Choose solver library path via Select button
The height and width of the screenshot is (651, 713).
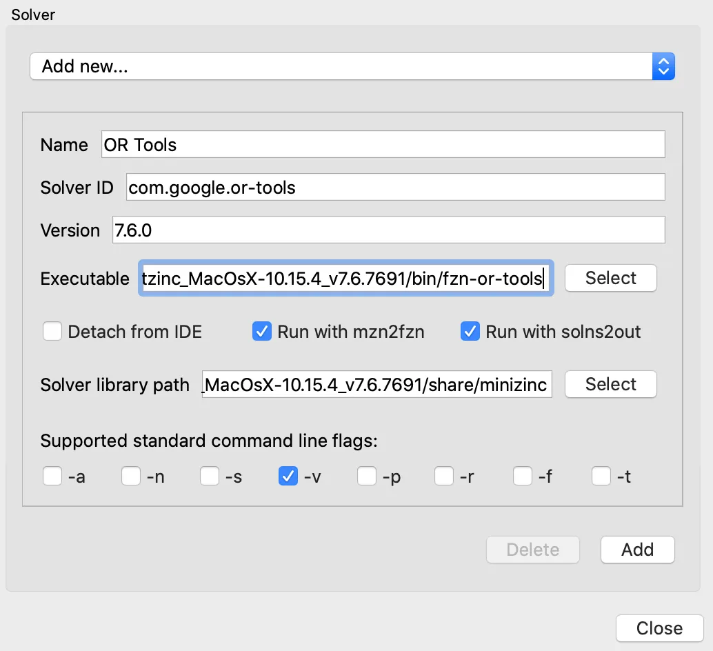[x=610, y=384]
